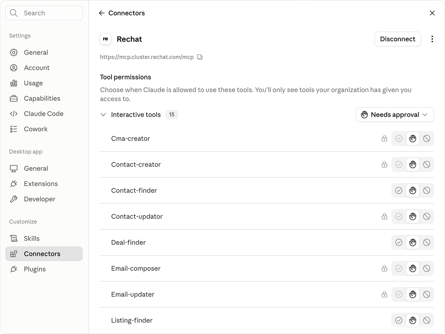Block the Deal-finder tool
This screenshot has height=334, width=445.
427,242
